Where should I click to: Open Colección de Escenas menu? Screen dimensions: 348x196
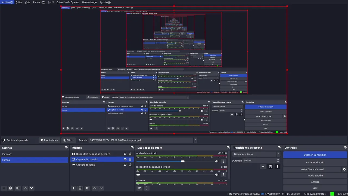pos(68,2)
